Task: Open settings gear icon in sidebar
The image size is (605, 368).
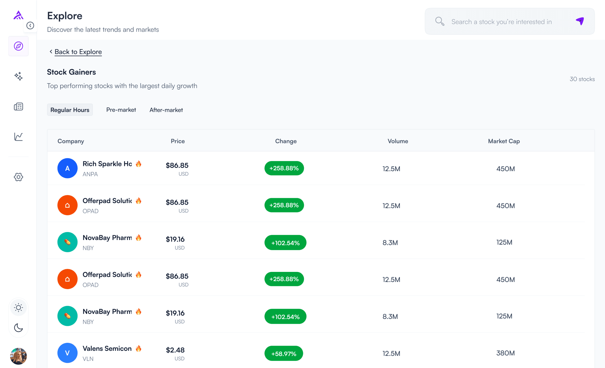Action: coord(18,177)
